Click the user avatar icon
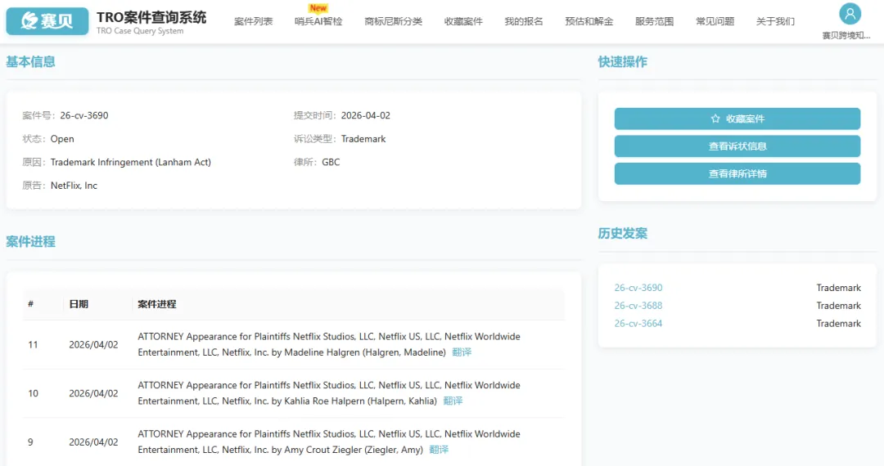This screenshot has width=884, height=466. (x=850, y=14)
